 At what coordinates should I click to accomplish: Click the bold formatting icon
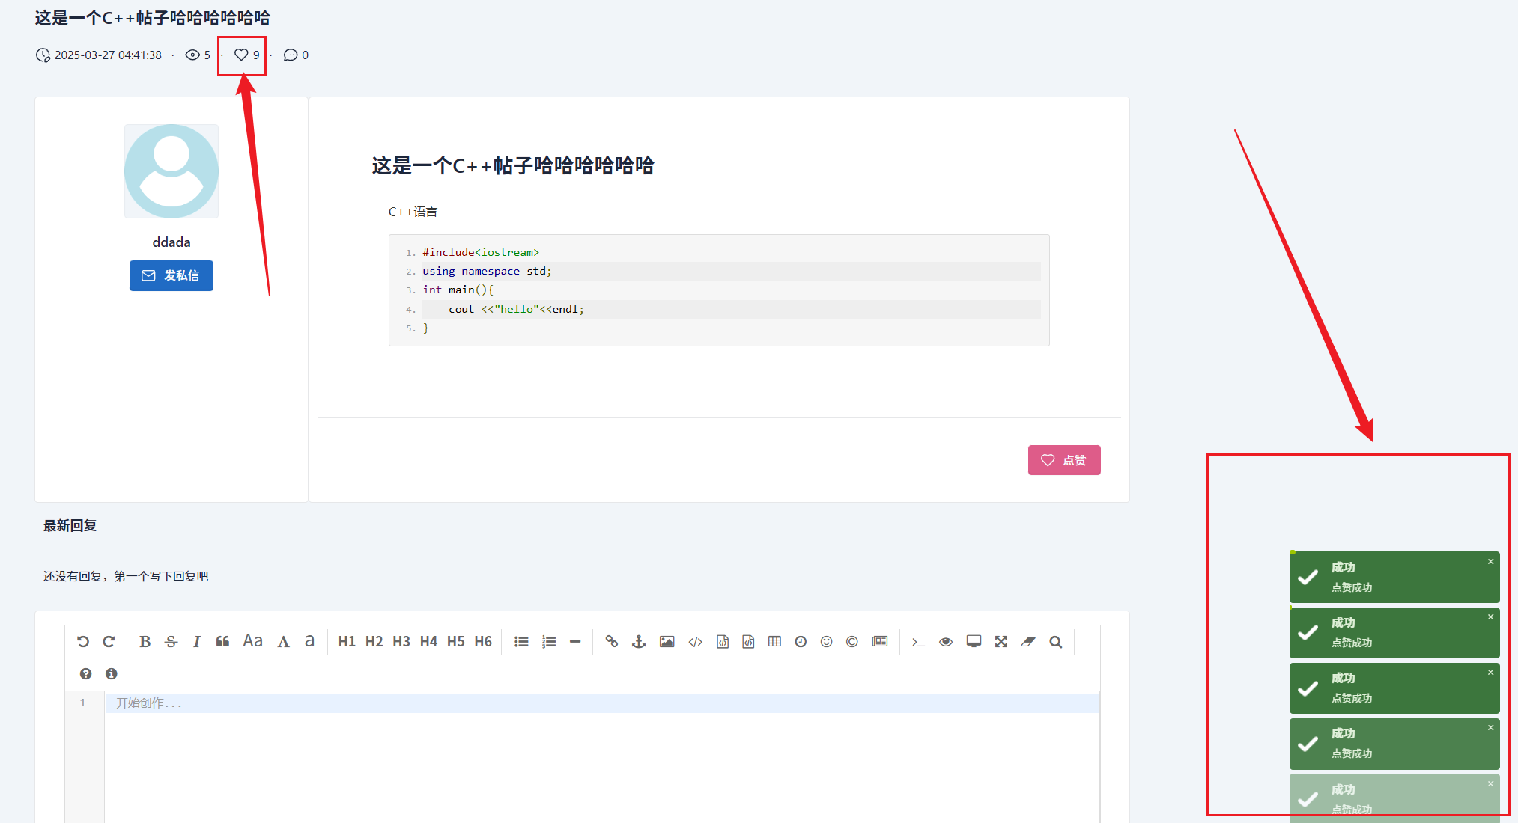tap(145, 642)
